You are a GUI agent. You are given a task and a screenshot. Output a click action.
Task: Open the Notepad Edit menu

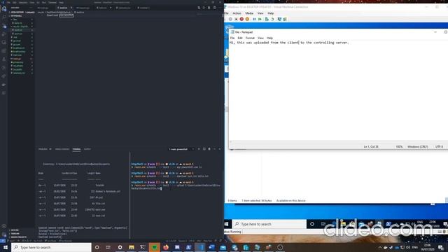click(x=240, y=38)
